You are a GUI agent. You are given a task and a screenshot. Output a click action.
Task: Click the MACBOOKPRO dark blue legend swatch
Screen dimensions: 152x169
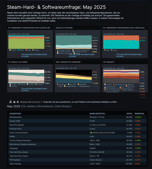click(78, 86)
